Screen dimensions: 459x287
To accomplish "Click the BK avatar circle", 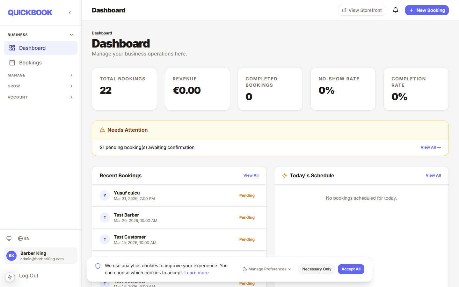I will [11, 256].
